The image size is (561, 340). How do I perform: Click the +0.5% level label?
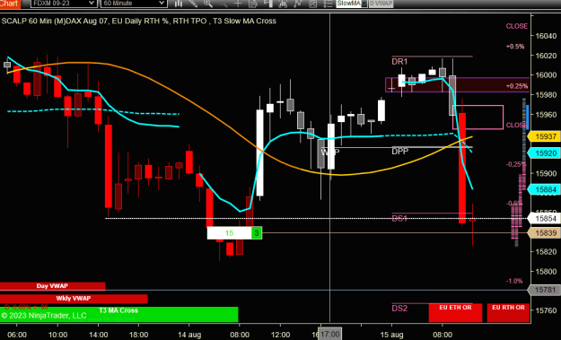point(515,47)
